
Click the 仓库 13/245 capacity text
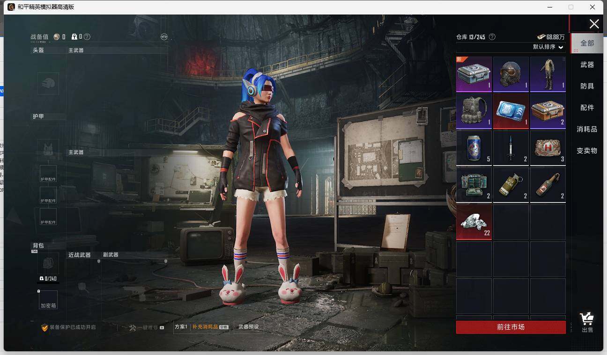pyautogui.click(x=471, y=37)
